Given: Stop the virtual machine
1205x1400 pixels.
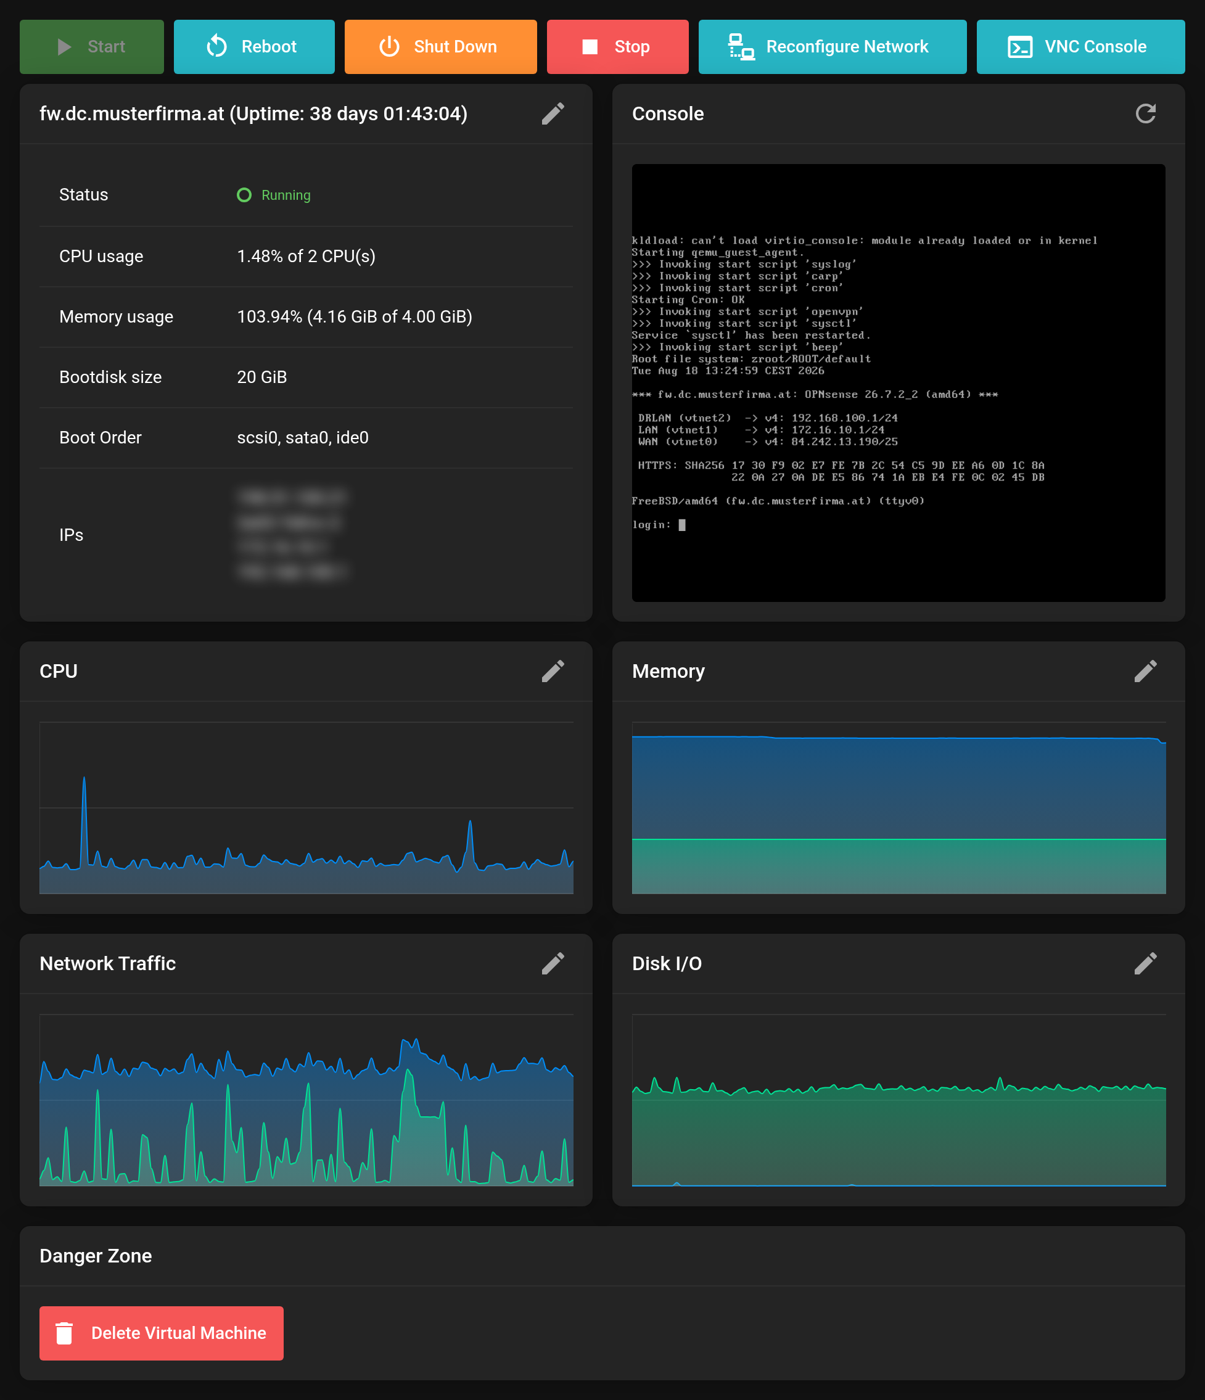Looking at the screenshot, I should [617, 47].
